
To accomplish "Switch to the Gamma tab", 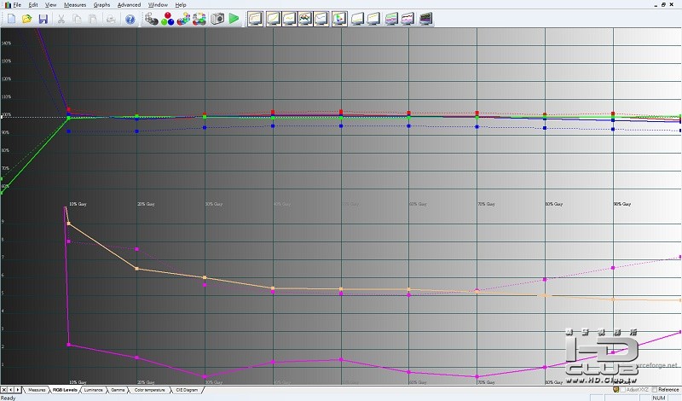I will click(118, 390).
